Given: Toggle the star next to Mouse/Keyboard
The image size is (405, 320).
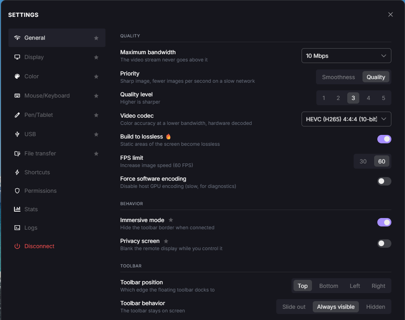Looking at the screenshot, I should click(96, 96).
